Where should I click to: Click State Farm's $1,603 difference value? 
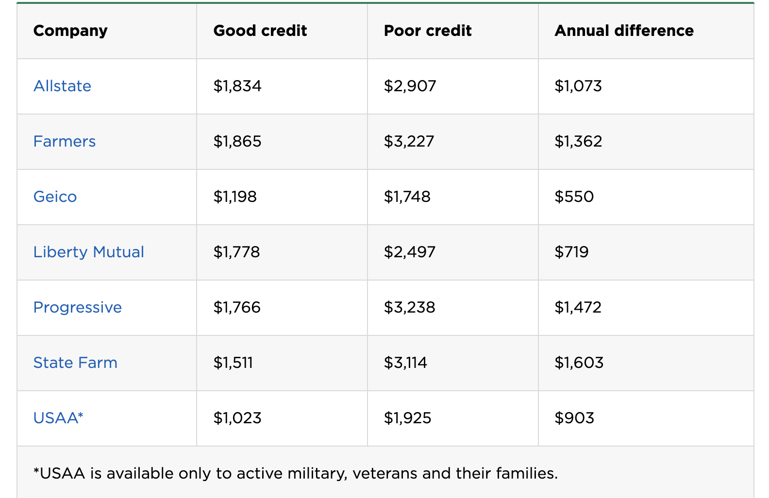pos(579,363)
